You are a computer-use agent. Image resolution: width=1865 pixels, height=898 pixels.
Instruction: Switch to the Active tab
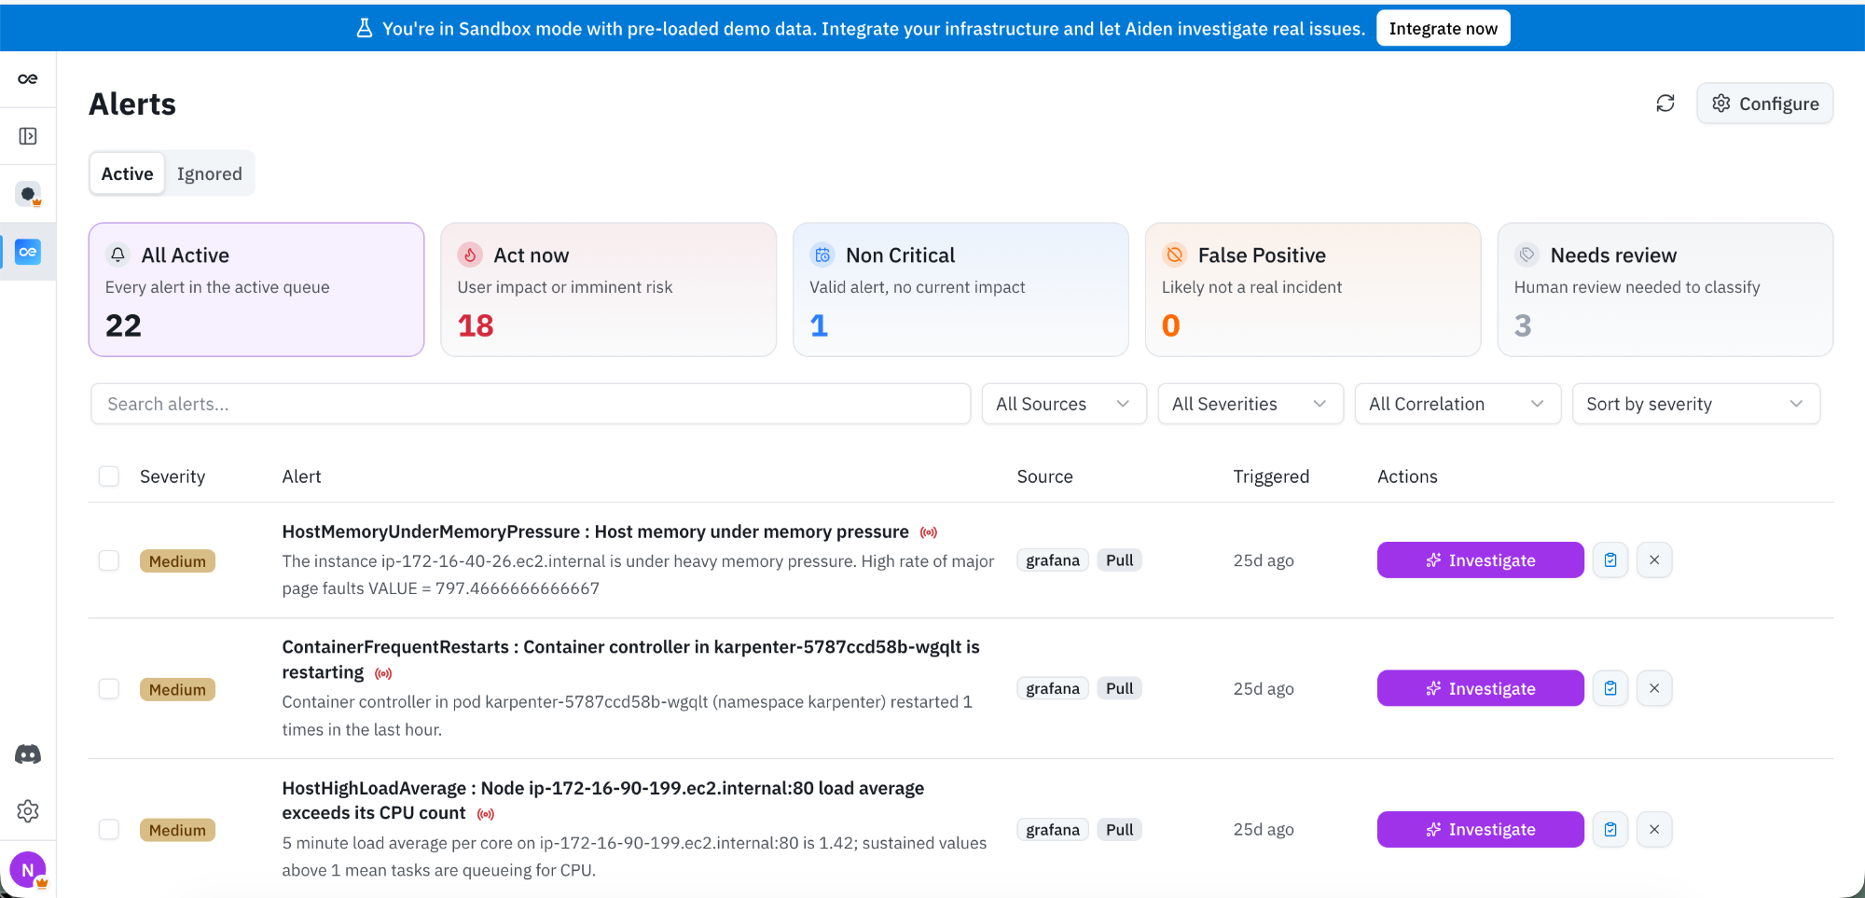pyautogui.click(x=128, y=173)
